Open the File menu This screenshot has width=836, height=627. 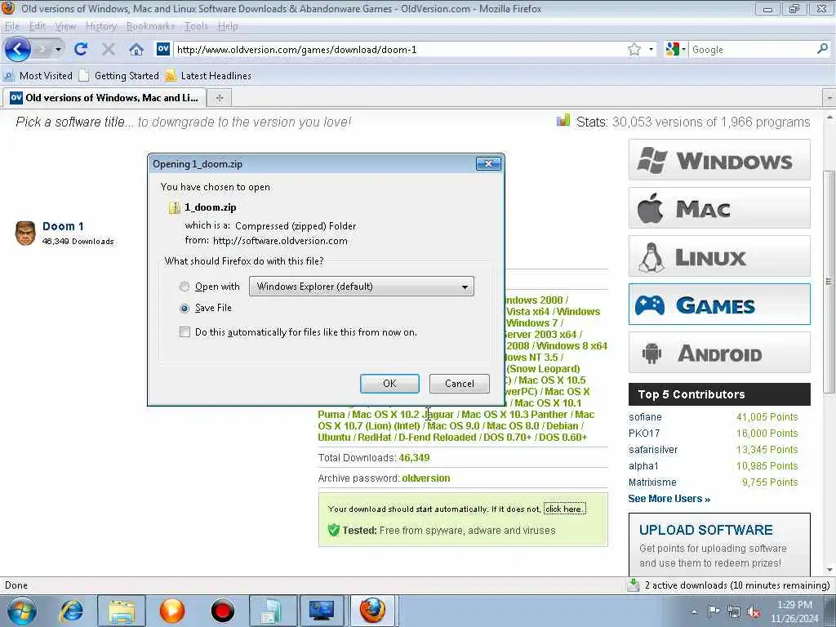pyautogui.click(x=11, y=26)
